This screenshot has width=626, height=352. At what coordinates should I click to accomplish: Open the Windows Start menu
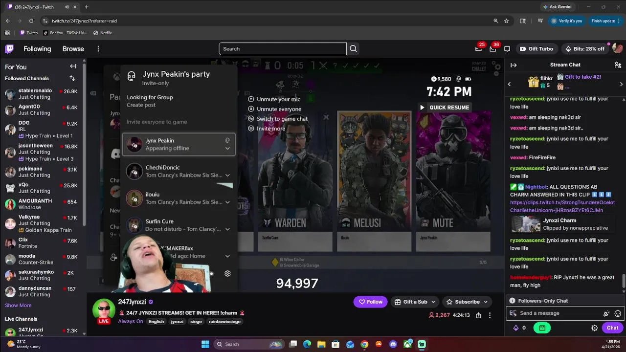(205, 344)
